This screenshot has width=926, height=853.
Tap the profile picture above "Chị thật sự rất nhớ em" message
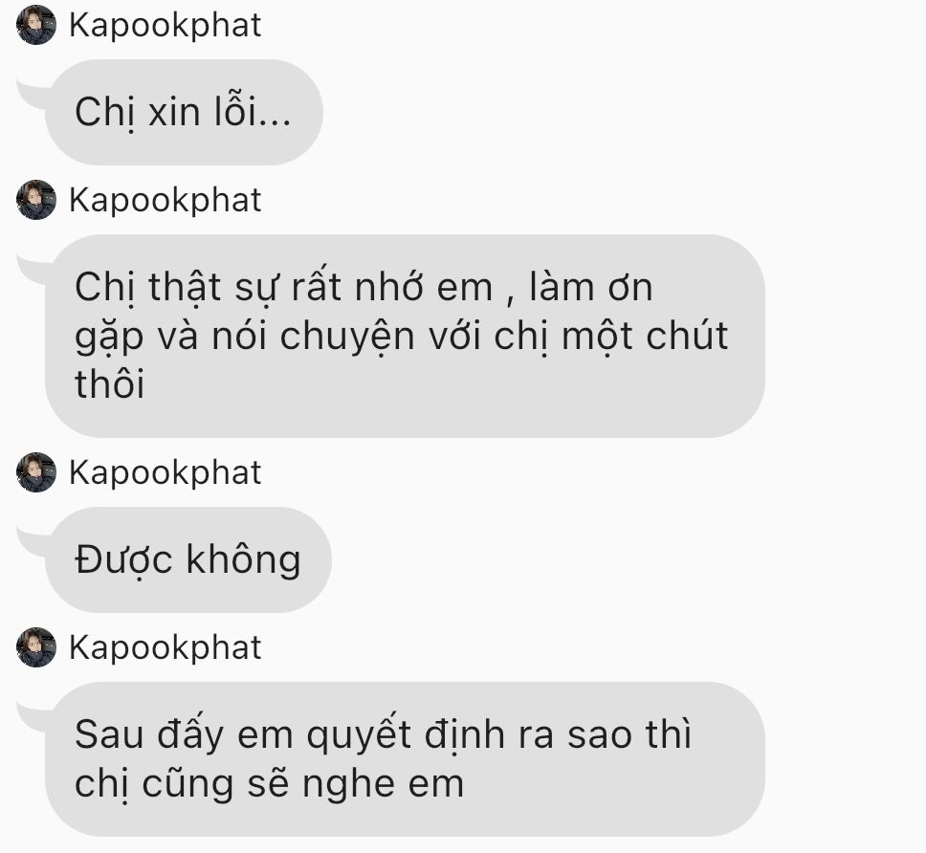point(36,200)
